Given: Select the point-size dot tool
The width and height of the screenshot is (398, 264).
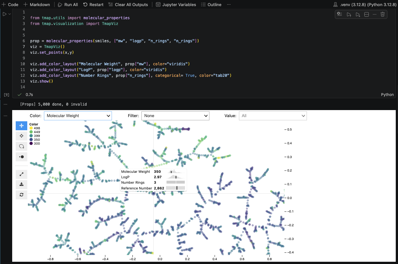Looking at the screenshot, I should pyautogui.click(x=21, y=157).
